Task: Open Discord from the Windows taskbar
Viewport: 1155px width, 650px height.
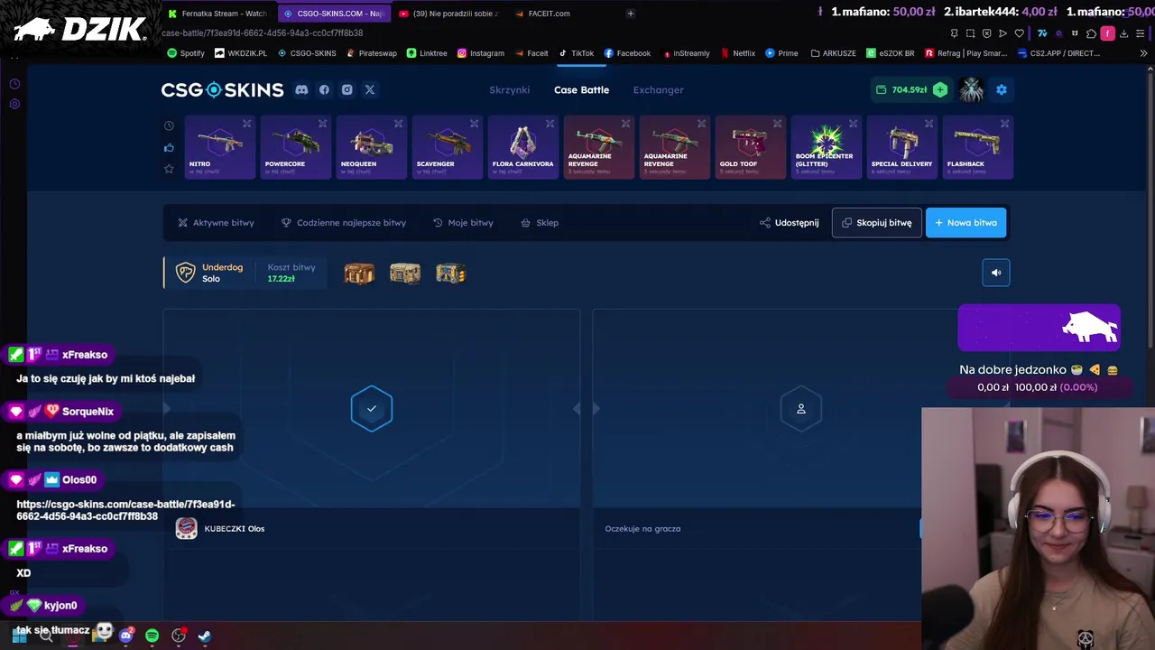Action: point(125,636)
